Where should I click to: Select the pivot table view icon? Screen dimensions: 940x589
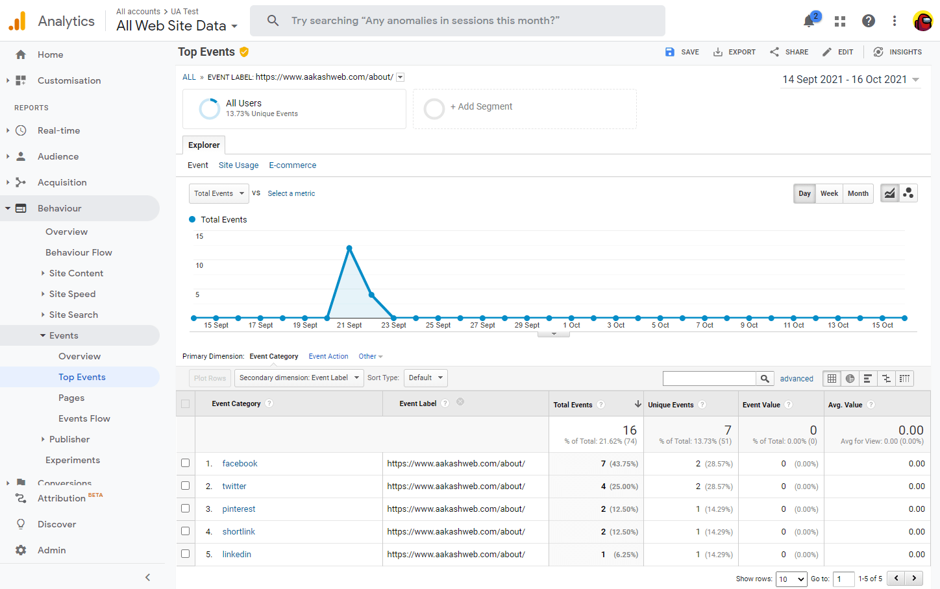pos(904,378)
